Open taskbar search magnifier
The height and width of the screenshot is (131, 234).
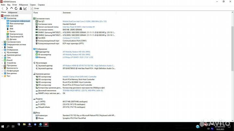coord(8,126)
